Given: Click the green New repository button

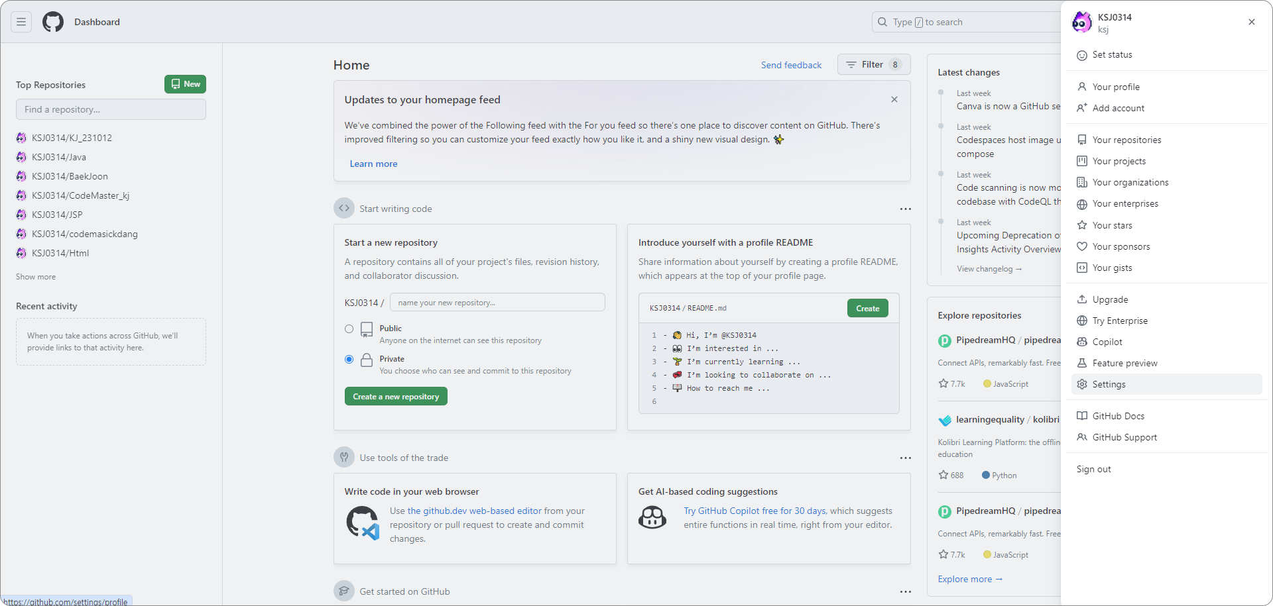Looking at the screenshot, I should point(185,84).
